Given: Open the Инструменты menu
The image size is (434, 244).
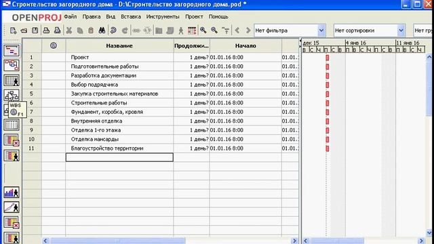Looking at the screenshot, I should click(163, 17).
